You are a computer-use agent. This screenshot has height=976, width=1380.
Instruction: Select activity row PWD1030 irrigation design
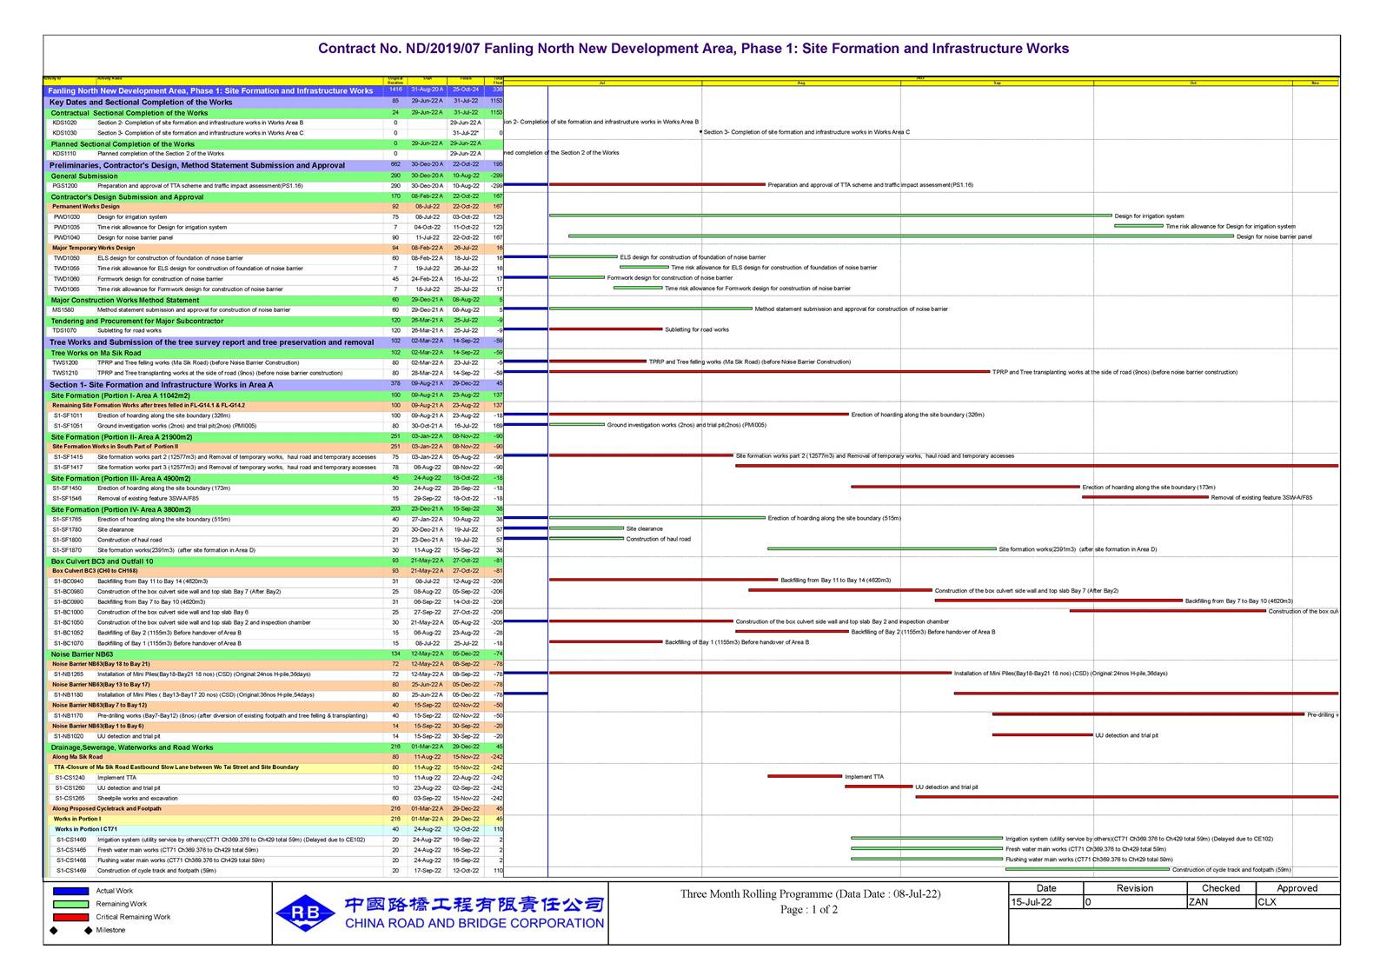pos(274,217)
